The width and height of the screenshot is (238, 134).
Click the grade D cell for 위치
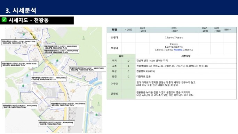[128, 61]
